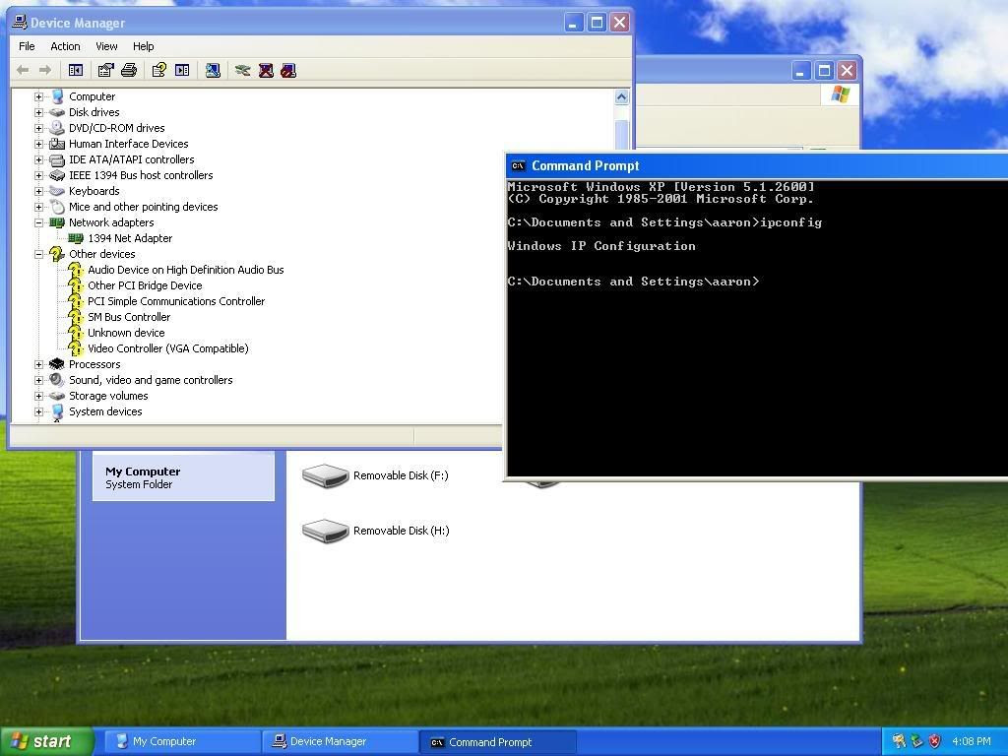Click the Command Prompt title bar icon
1008x756 pixels.
[518, 165]
